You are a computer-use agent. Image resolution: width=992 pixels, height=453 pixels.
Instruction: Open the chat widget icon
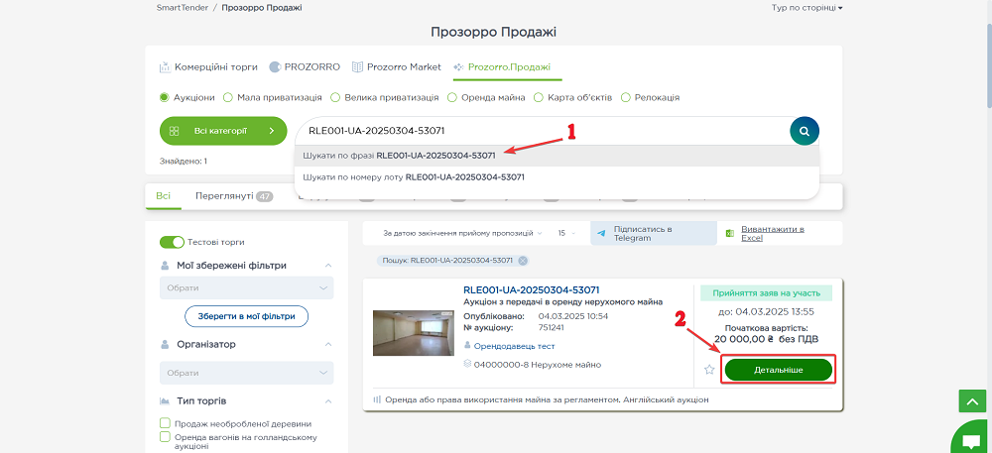[970, 438]
